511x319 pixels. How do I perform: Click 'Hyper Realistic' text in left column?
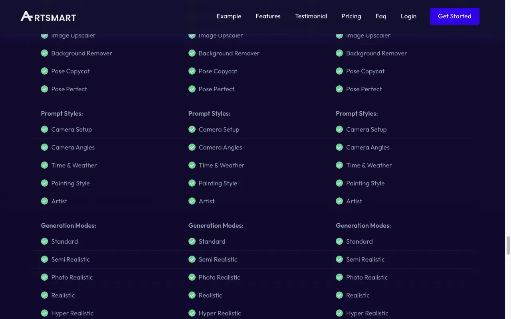(x=72, y=313)
